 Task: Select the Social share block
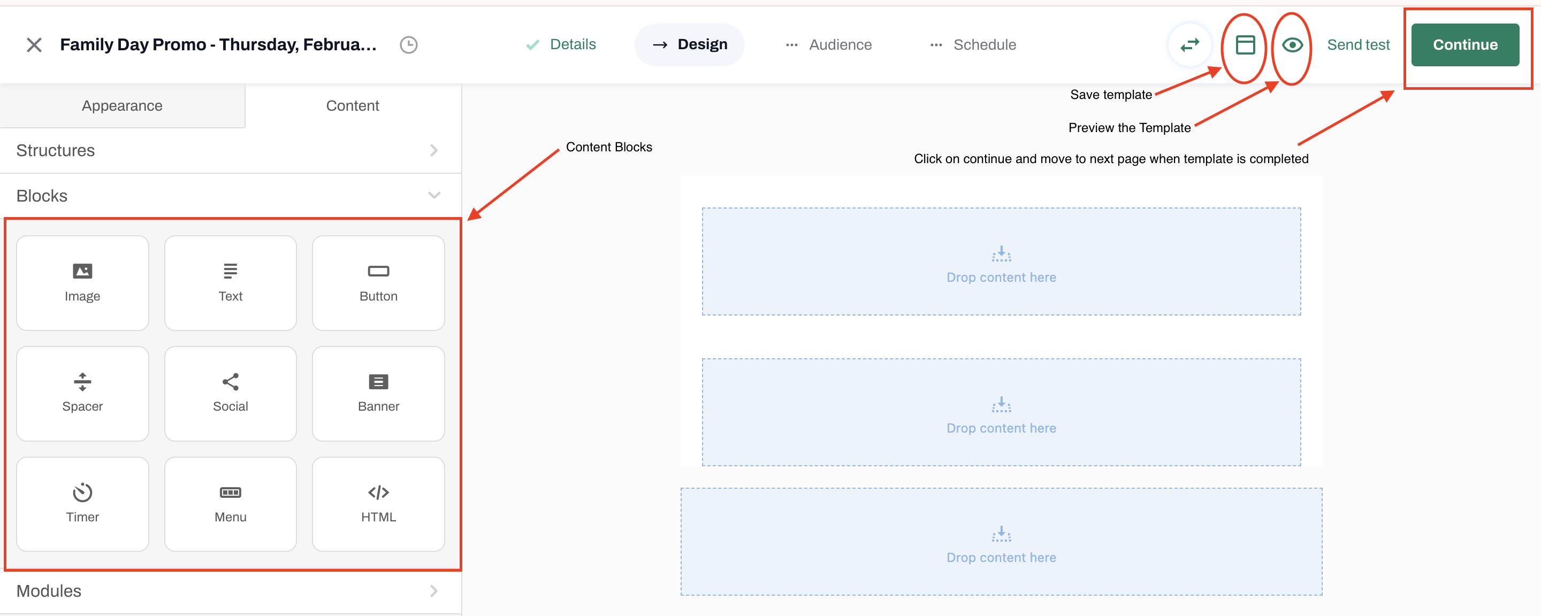tap(230, 393)
